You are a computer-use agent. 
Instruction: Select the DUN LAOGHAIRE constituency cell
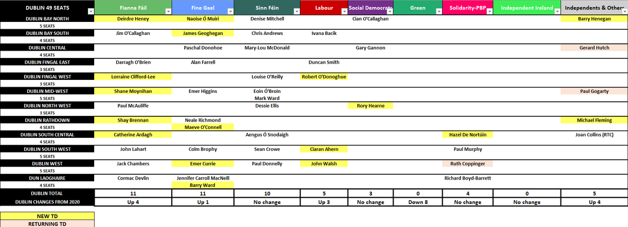(47, 178)
